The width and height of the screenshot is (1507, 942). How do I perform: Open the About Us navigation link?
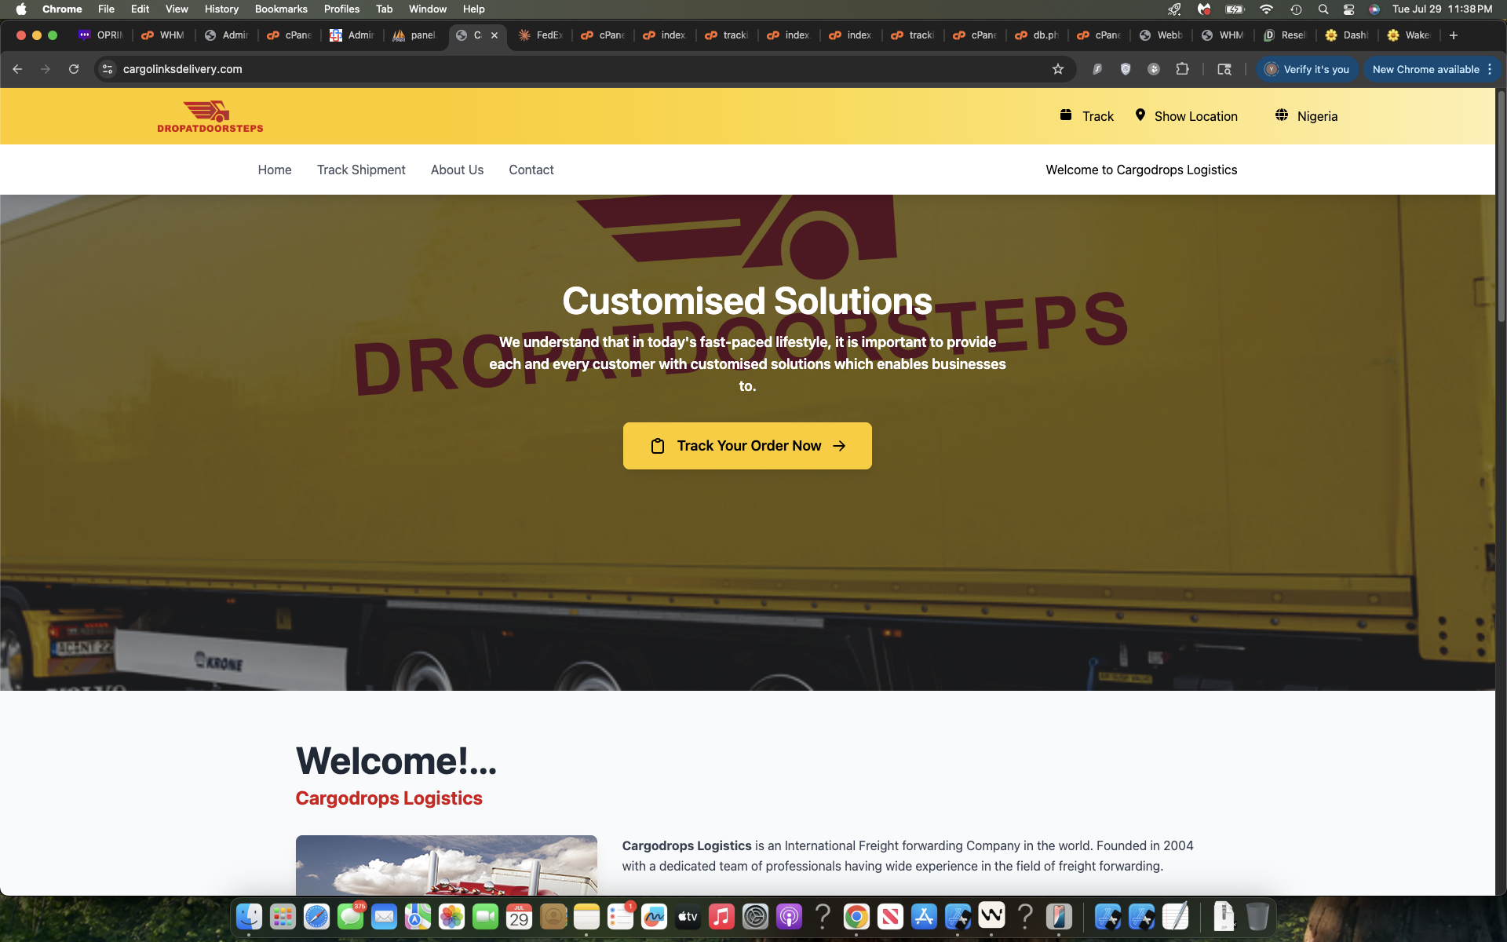[457, 170]
